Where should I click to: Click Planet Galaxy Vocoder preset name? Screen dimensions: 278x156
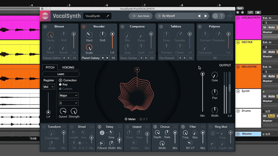point(91,58)
